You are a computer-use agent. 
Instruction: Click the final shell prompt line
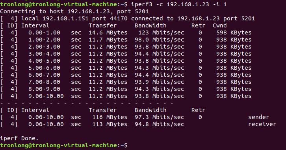(x=64, y=145)
